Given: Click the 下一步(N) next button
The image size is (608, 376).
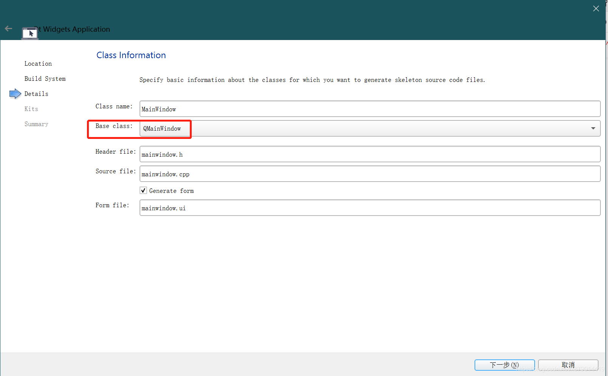Looking at the screenshot, I should 504,365.
